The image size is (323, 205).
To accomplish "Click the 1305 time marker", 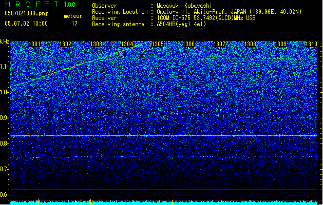I will [158, 44].
